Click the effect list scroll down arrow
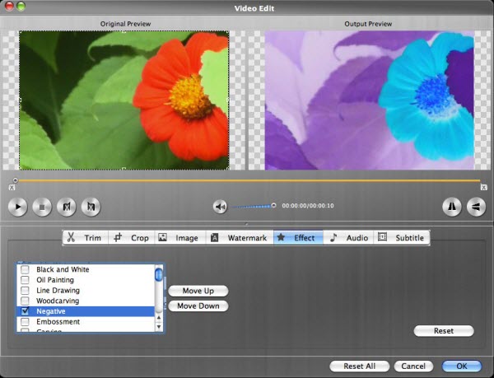Viewport: 494px width, 378px height. (x=159, y=327)
